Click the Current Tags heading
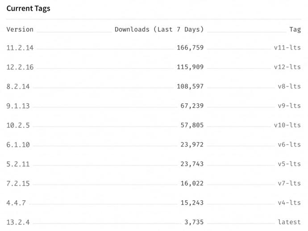This screenshot has height=231, width=308. point(28,8)
